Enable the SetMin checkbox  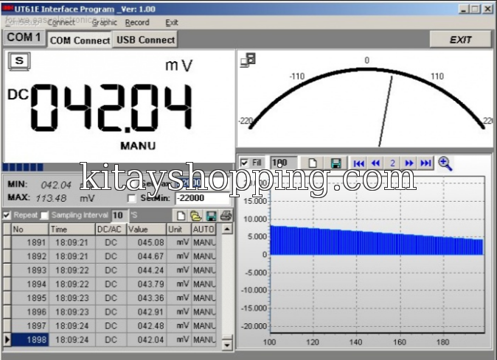coord(131,199)
